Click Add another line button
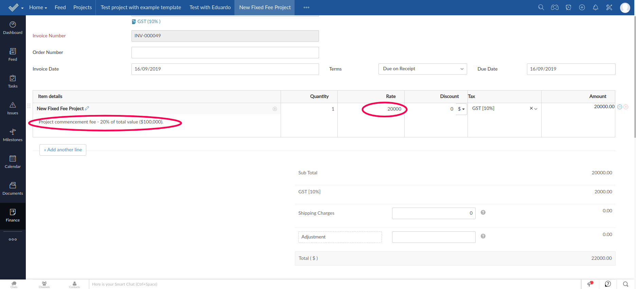 pyautogui.click(x=63, y=150)
